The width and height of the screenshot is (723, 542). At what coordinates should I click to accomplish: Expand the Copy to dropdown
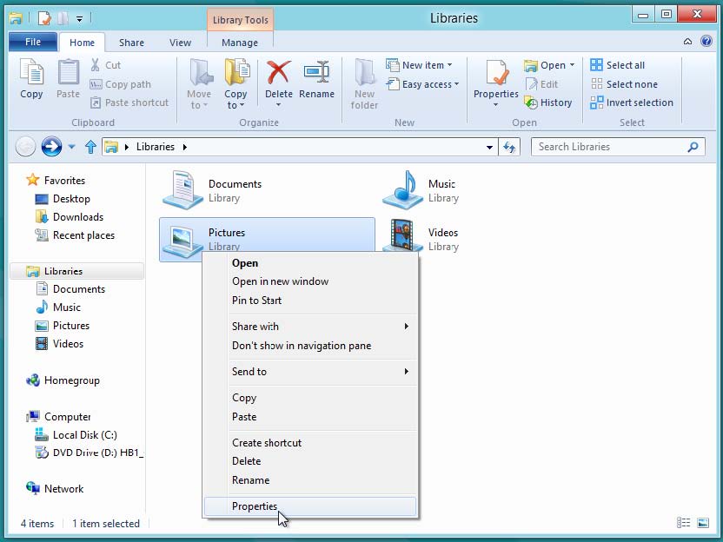(x=235, y=105)
